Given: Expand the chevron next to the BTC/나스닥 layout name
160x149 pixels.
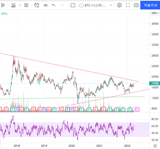Looking at the screenshot, I should tap(111, 5).
